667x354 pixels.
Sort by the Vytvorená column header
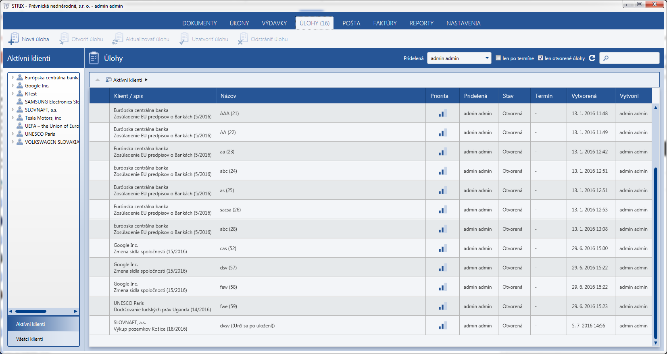coord(591,96)
